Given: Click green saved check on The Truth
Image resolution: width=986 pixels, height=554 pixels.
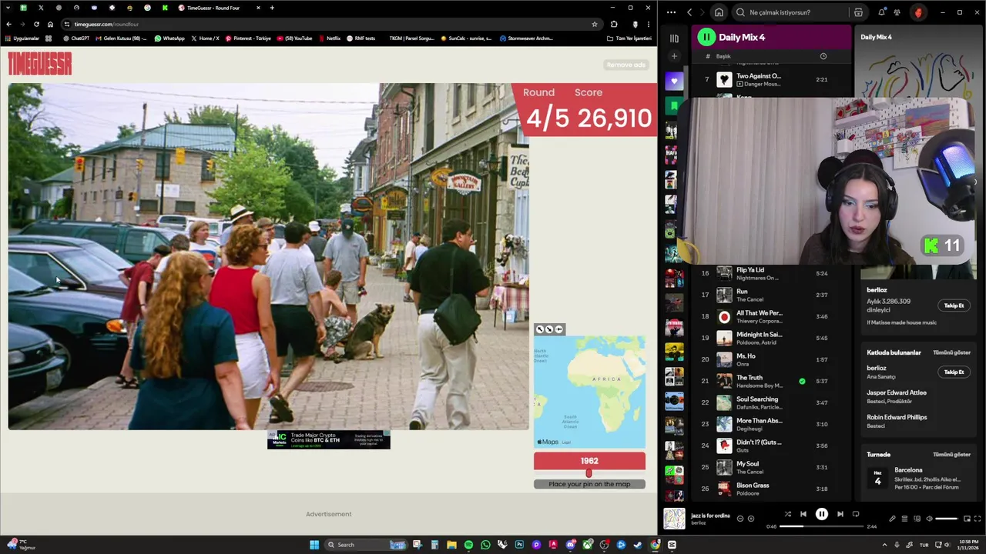Looking at the screenshot, I should [x=802, y=381].
